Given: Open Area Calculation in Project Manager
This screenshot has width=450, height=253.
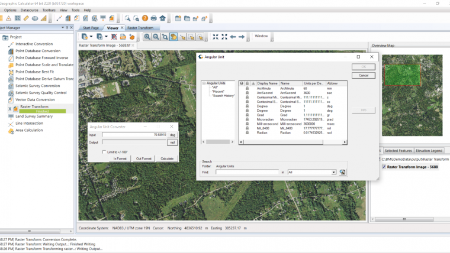Looking at the screenshot, I should (x=29, y=130).
